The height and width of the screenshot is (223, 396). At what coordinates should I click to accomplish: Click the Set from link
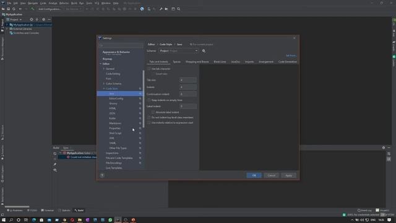click(x=291, y=56)
